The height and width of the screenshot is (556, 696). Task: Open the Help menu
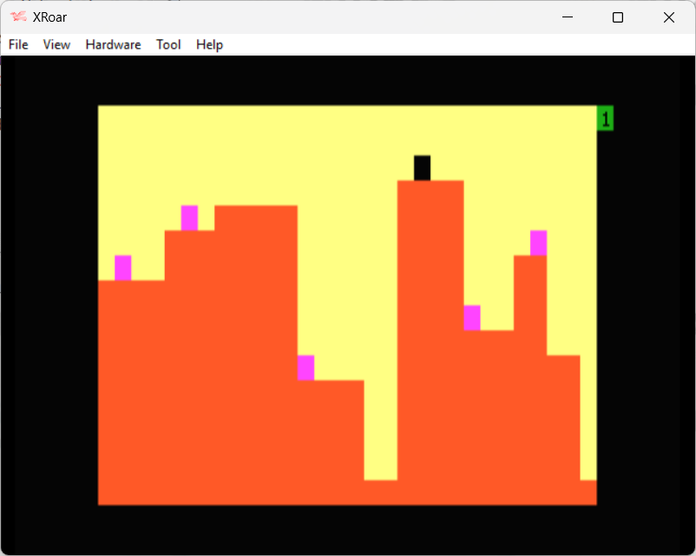209,44
